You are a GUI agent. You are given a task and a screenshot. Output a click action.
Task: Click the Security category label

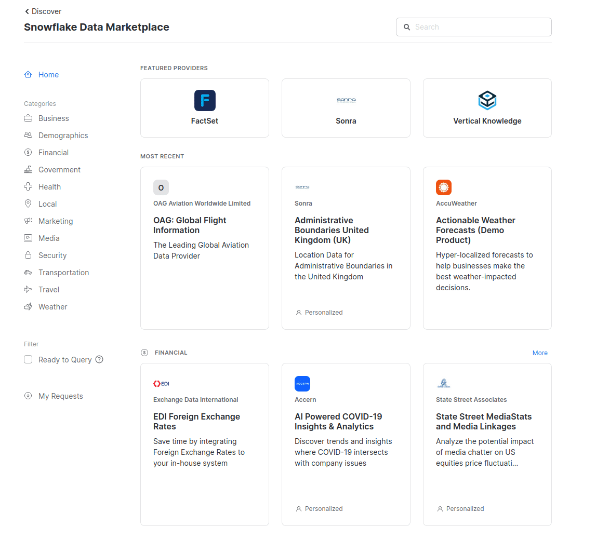pyautogui.click(x=52, y=255)
